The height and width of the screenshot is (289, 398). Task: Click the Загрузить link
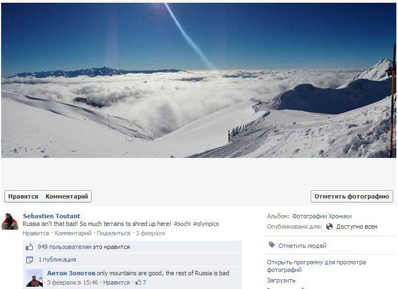tap(281, 280)
